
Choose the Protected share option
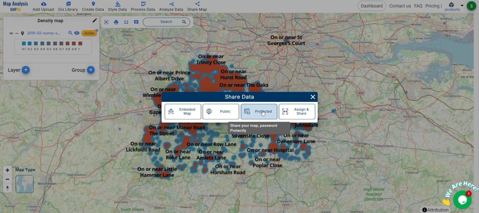pos(259,111)
